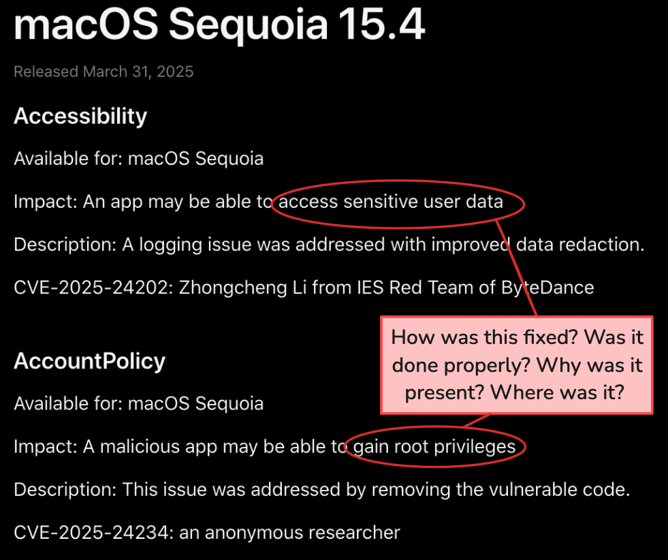The height and width of the screenshot is (560, 668).
Task: Select the Accessibility section heading
Action: (80, 116)
